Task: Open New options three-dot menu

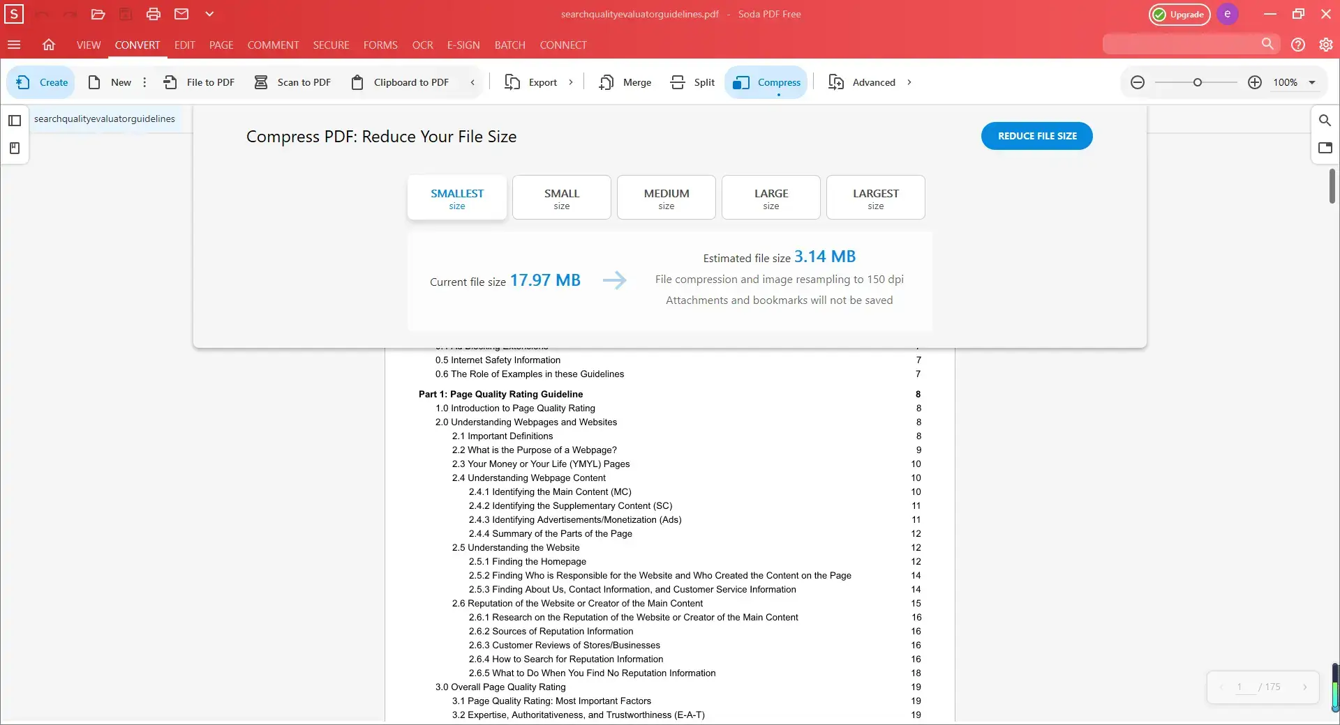Action: 144,82
